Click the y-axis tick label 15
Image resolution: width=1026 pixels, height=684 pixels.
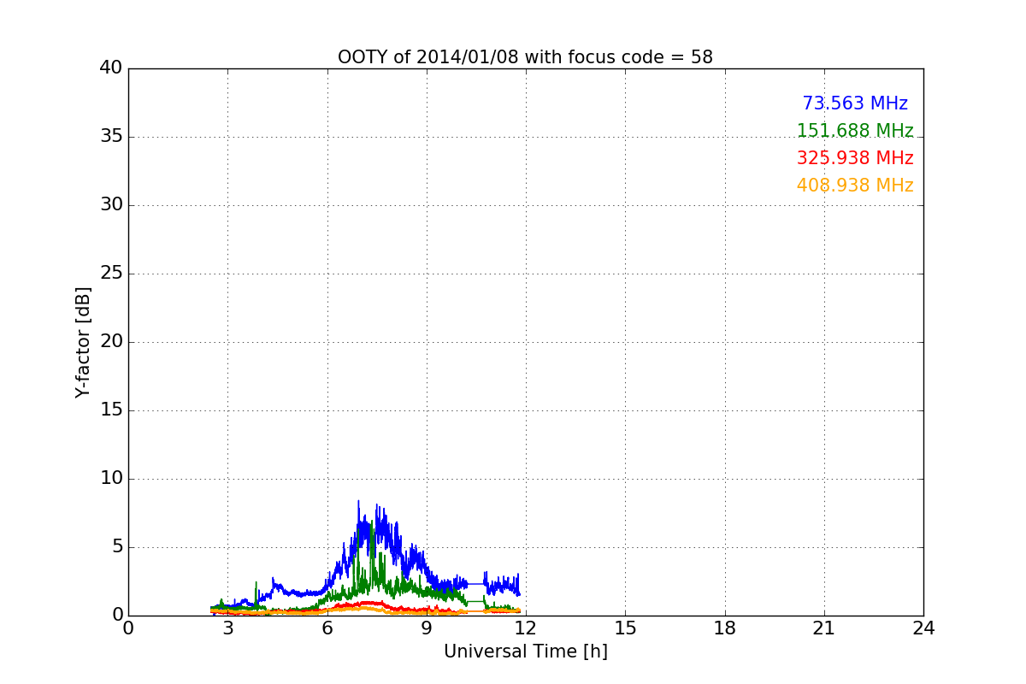point(111,410)
